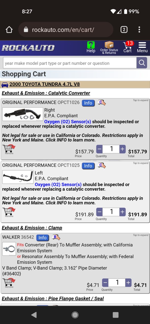Open Chrome tab switcher showing 2 tabs
The width and height of the screenshot is (150, 324).
124,30
